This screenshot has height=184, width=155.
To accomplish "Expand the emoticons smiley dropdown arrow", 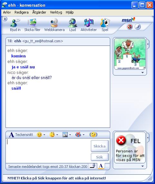I will click(44, 135).
